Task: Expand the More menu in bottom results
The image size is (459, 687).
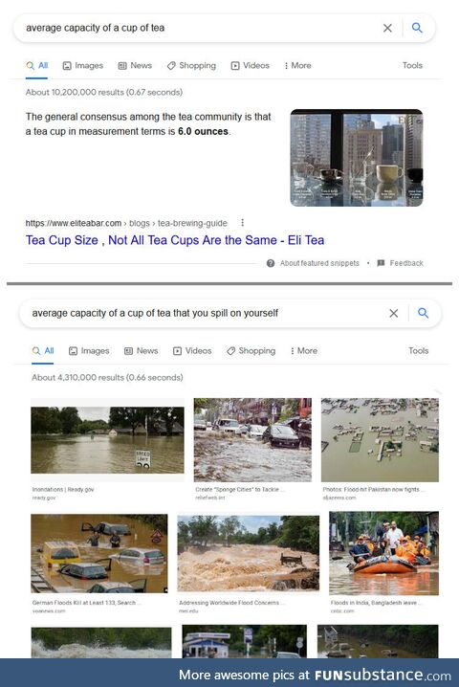Action: [x=303, y=351]
